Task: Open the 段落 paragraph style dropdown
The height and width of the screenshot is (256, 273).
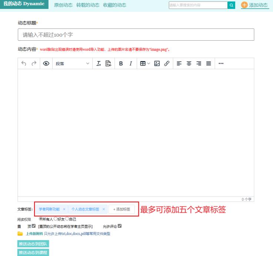Action: pyautogui.click(x=72, y=64)
